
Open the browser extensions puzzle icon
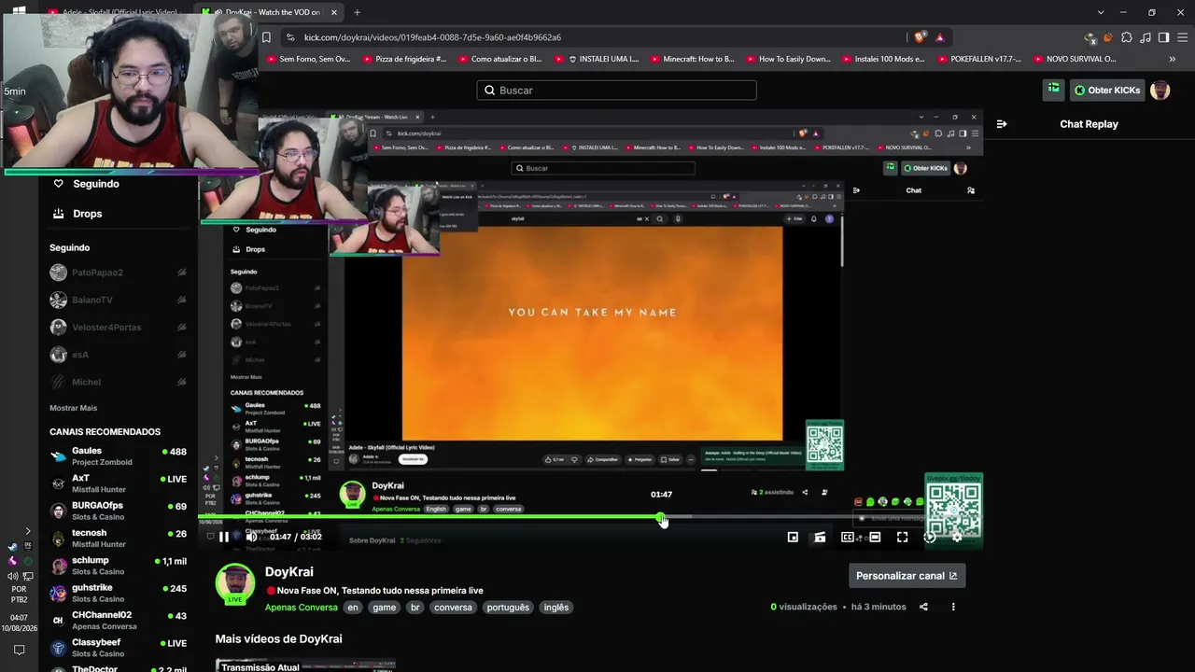(x=1127, y=37)
